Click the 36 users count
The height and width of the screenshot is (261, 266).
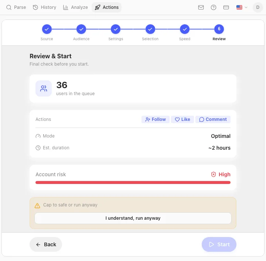(x=62, y=85)
